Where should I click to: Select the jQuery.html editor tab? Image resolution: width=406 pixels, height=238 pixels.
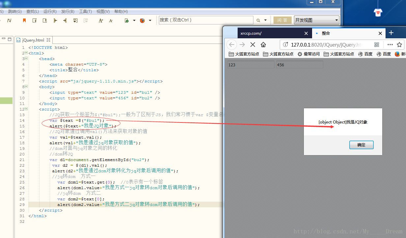[x=33, y=40]
